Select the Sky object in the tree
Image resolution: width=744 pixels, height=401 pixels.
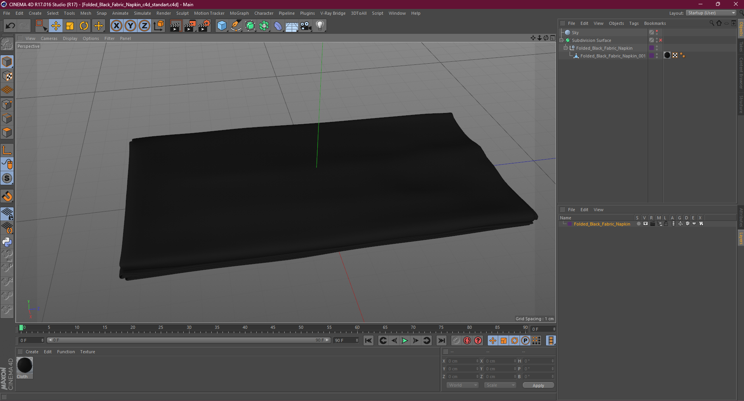pos(575,33)
